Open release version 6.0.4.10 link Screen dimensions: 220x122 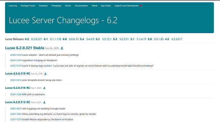[74, 39]
